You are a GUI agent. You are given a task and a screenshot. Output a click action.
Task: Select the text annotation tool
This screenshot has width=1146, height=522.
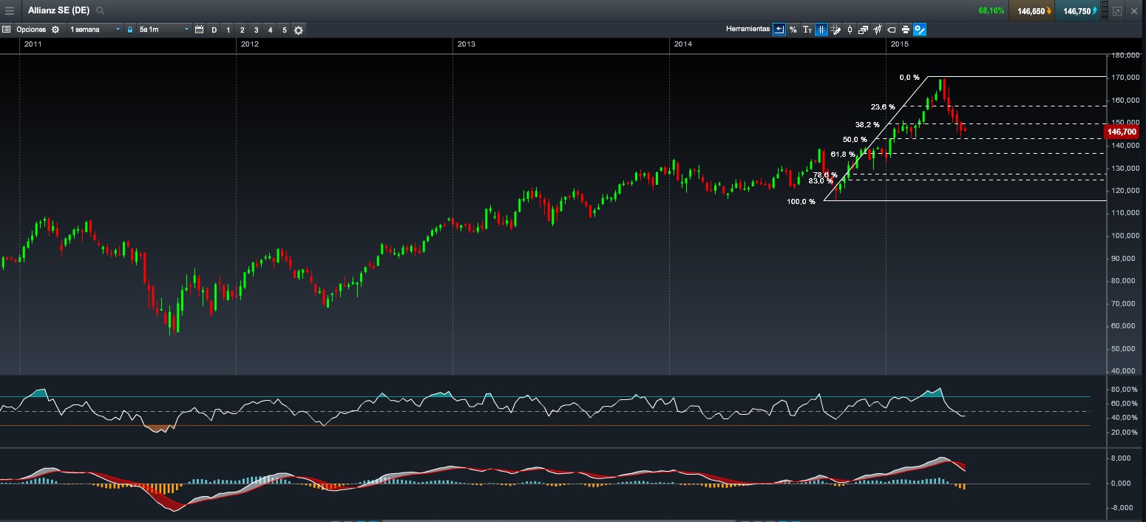(x=807, y=30)
